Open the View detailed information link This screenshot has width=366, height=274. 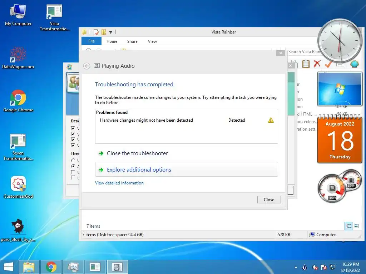click(119, 183)
